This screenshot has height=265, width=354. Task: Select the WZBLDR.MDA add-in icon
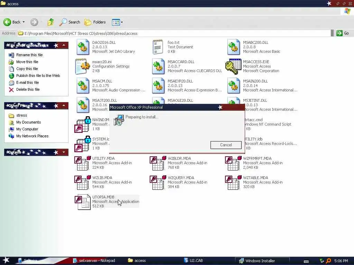[x=158, y=163]
